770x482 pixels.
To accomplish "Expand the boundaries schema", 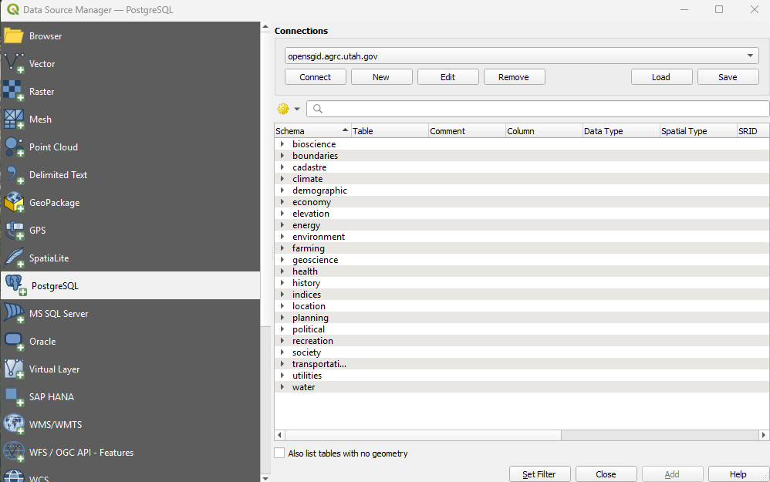I will pos(282,155).
